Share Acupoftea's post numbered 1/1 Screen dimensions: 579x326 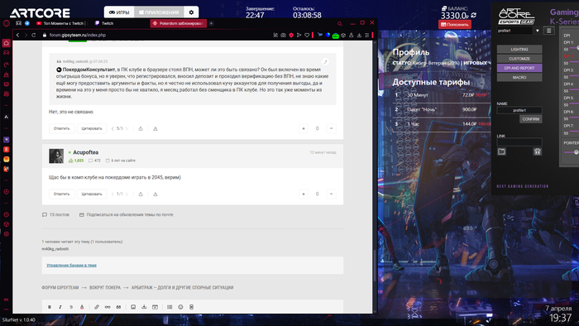click(141, 194)
